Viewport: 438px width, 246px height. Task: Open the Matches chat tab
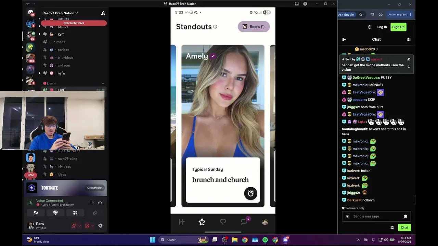point(244,221)
